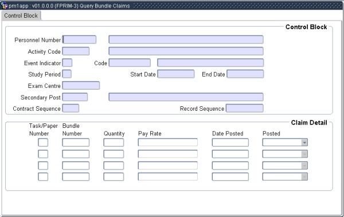Click first row Pay Rate field
This screenshot has width=344, height=217.
pos(167,143)
